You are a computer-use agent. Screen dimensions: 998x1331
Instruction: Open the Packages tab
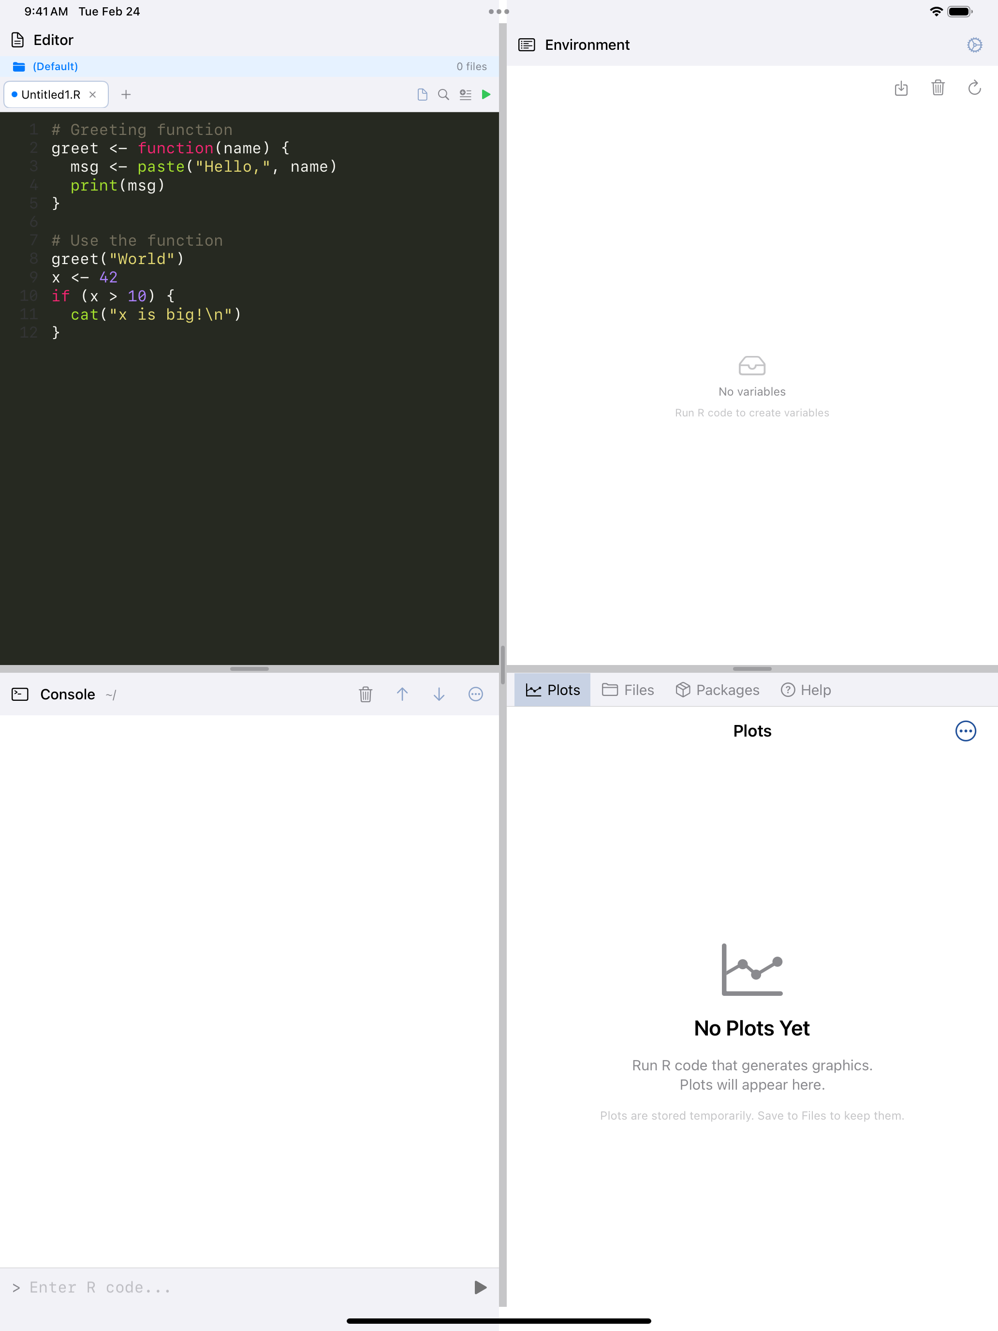point(717,690)
